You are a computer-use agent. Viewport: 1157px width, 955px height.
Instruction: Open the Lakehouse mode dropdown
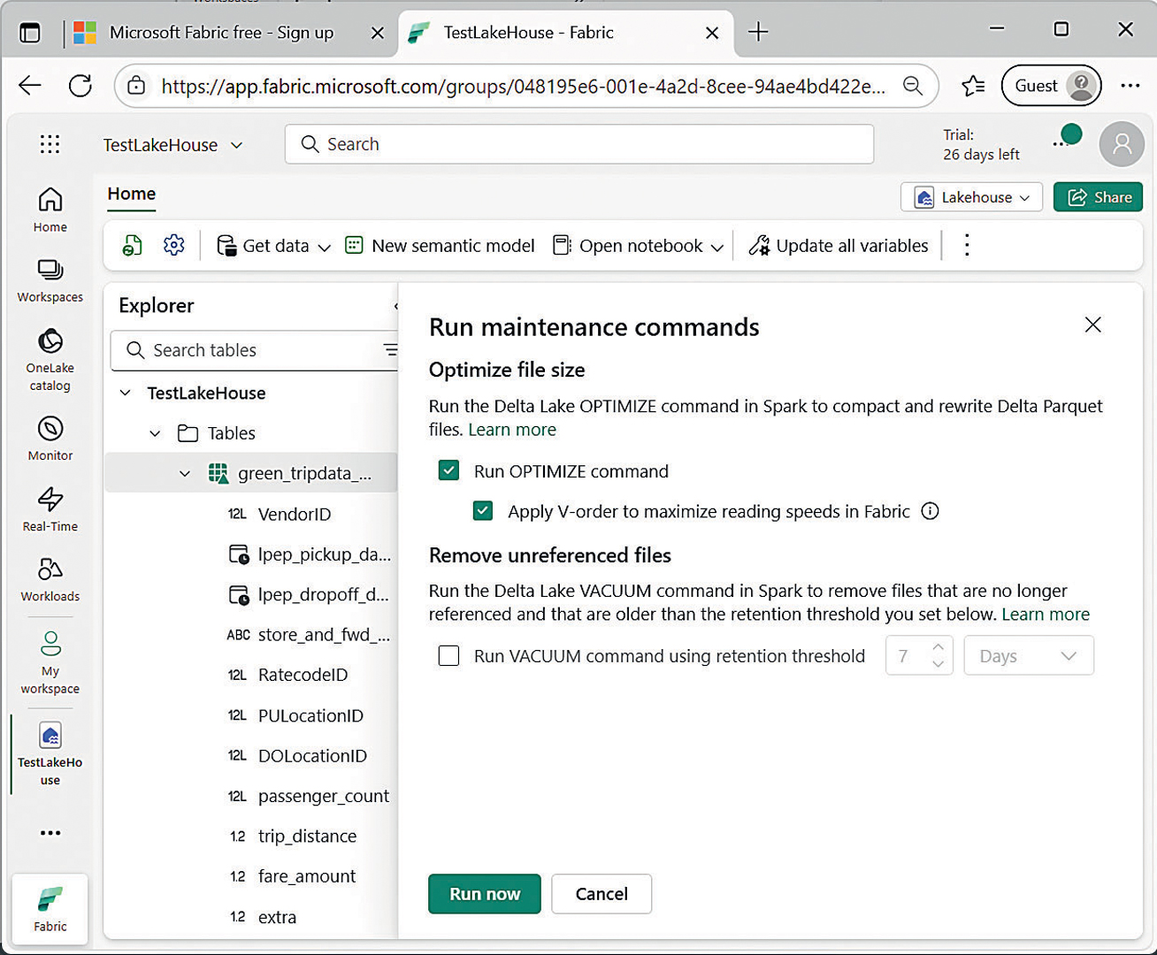tap(971, 197)
